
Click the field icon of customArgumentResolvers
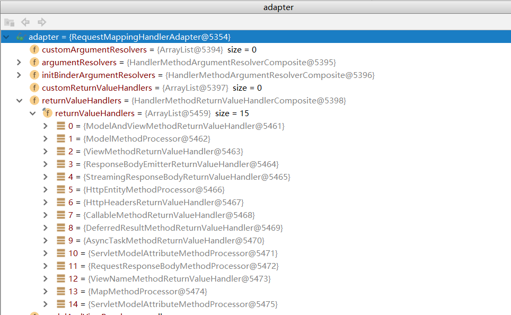(x=34, y=49)
